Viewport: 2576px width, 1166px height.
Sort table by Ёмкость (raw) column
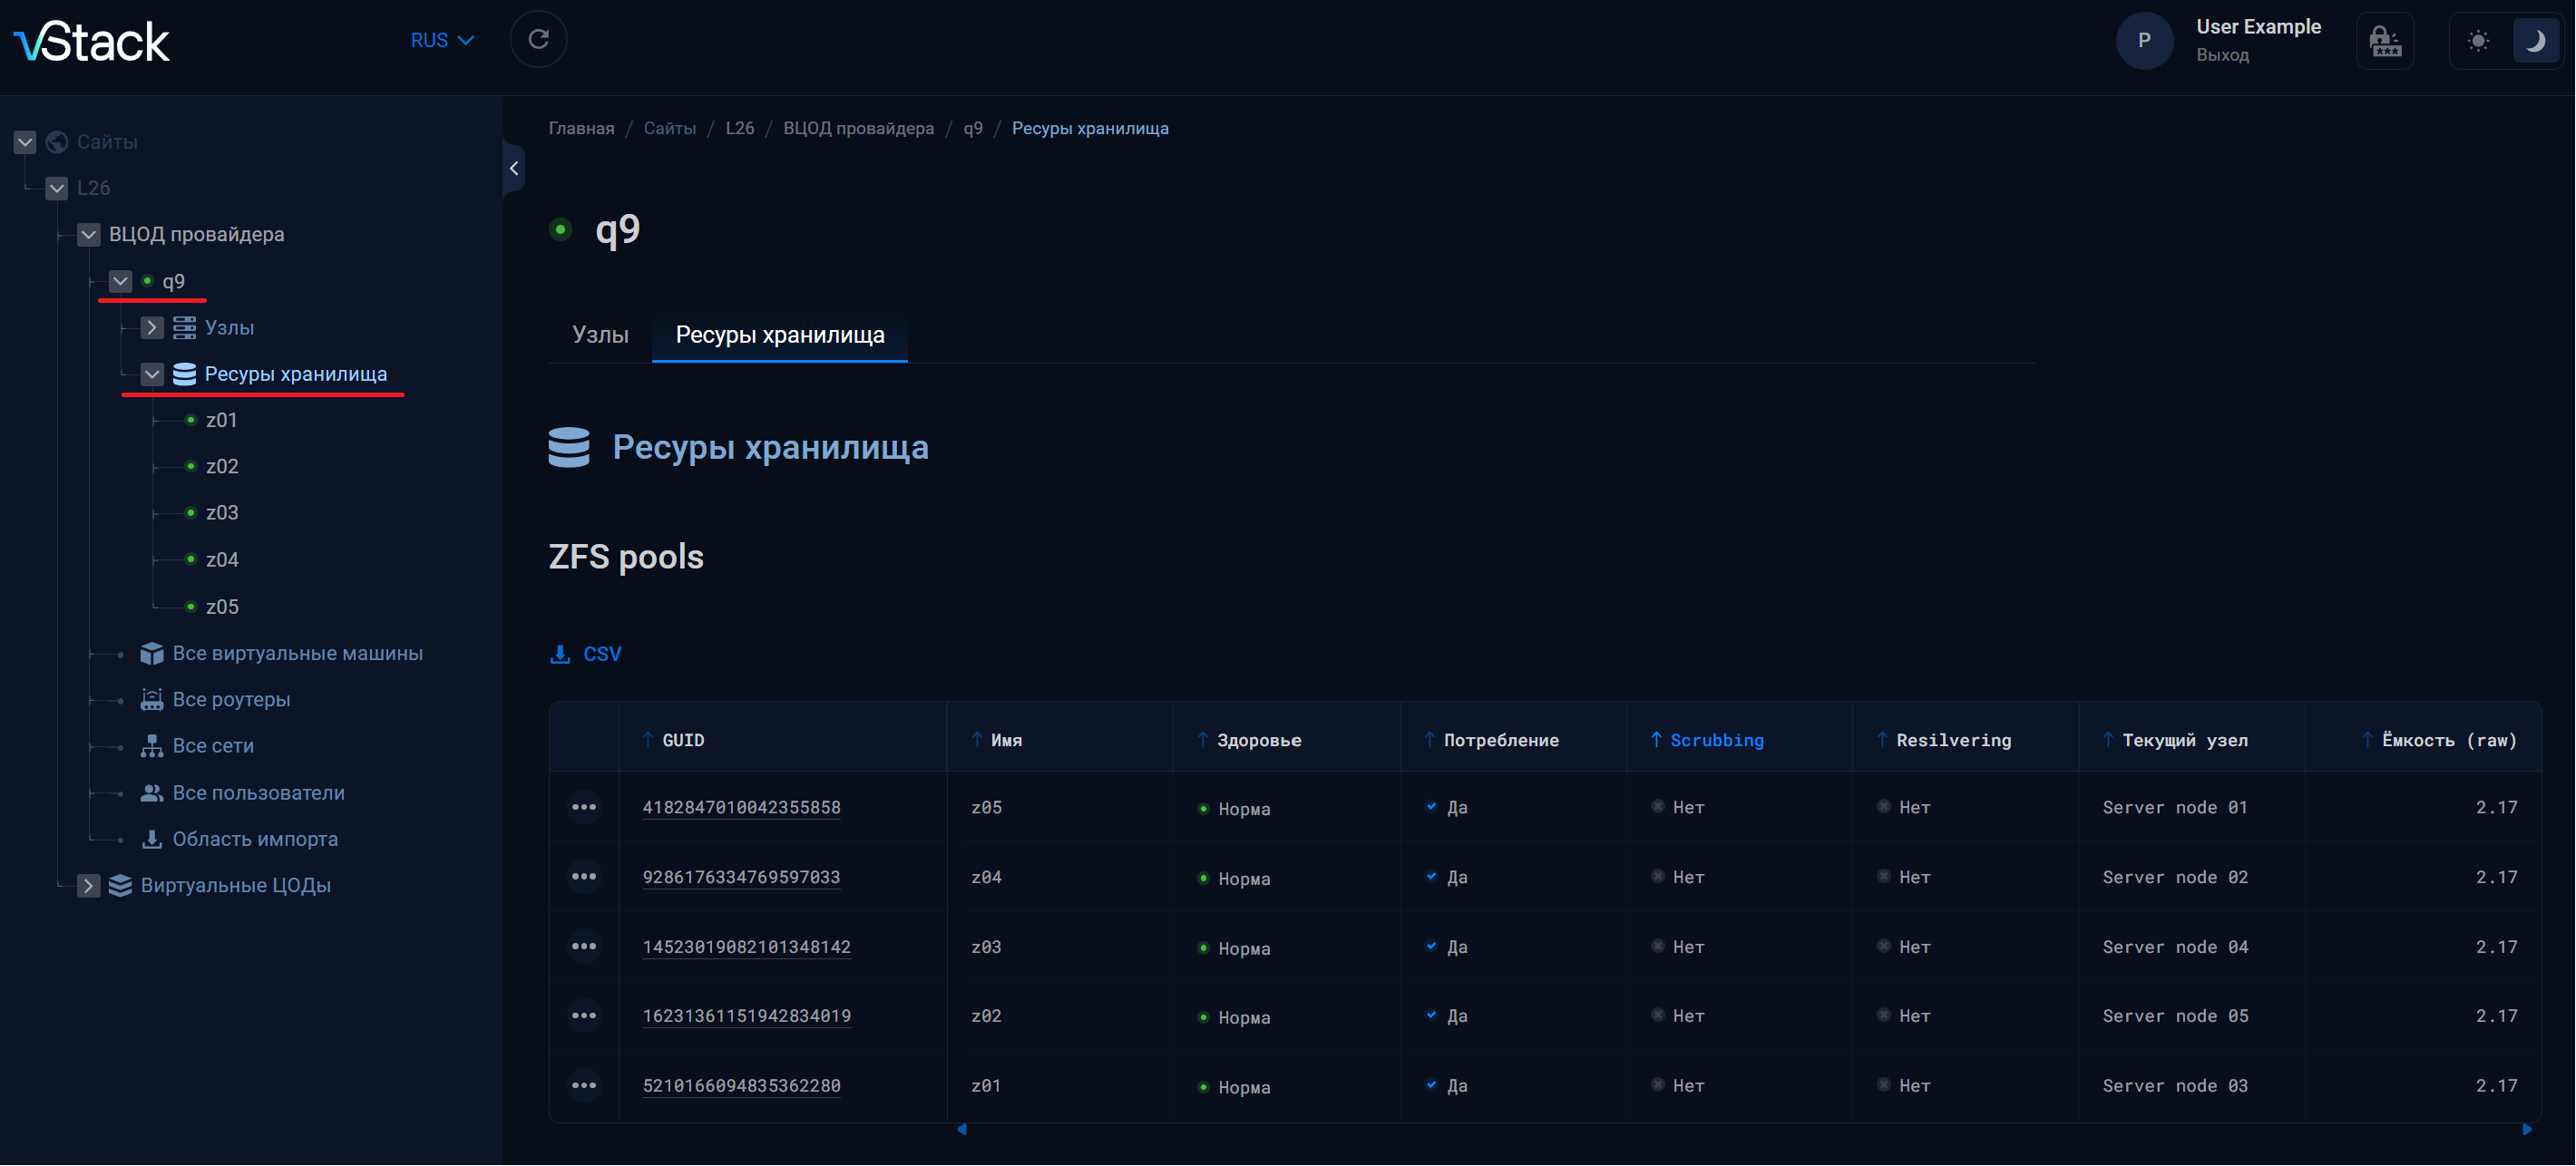click(x=2439, y=741)
